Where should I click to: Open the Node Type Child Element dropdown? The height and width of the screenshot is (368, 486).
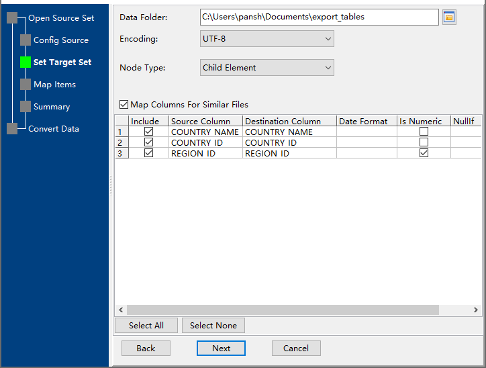tap(267, 68)
